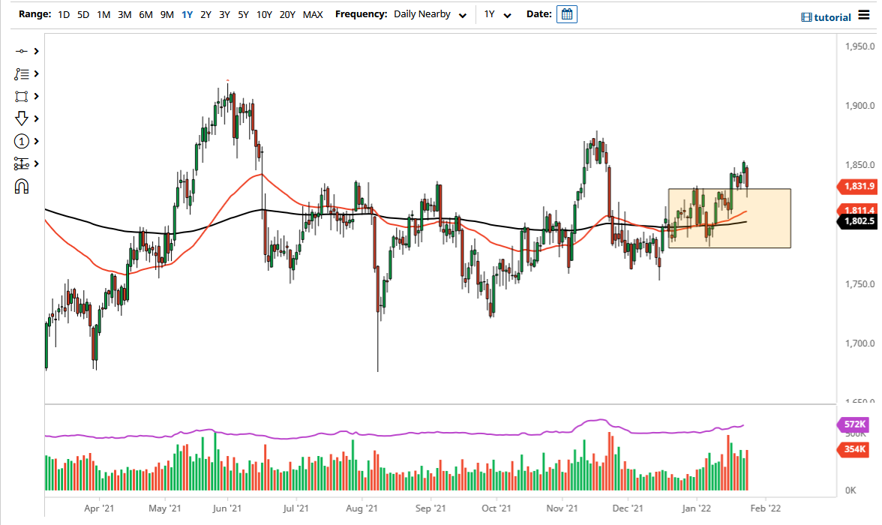Select the measurement tool icon
Screen dimensions: 882x525
point(21,163)
